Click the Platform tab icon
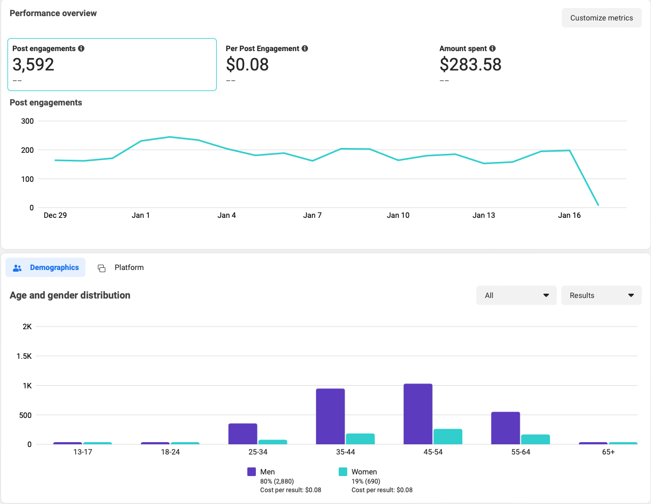The height and width of the screenshot is (504, 651). pyautogui.click(x=102, y=268)
